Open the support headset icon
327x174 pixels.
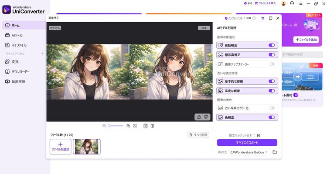[292, 3]
